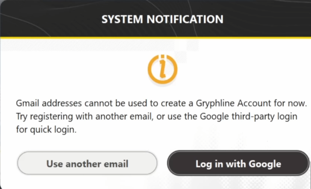This screenshot has width=311, height=189.
Task: Click the orange info icon
Action: click(x=162, y=69)
